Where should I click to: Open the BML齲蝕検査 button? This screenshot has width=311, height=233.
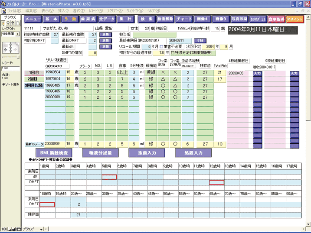pos(53,153)
